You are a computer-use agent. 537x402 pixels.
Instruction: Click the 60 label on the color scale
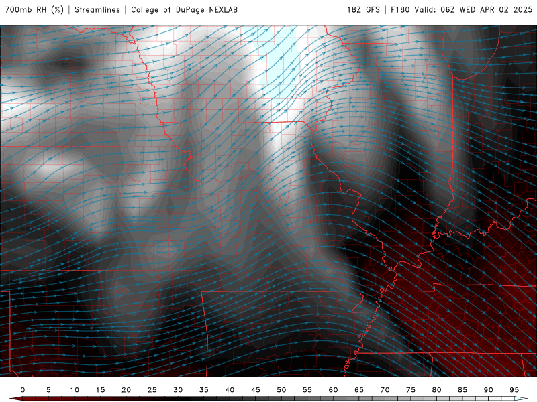[333, 390]
